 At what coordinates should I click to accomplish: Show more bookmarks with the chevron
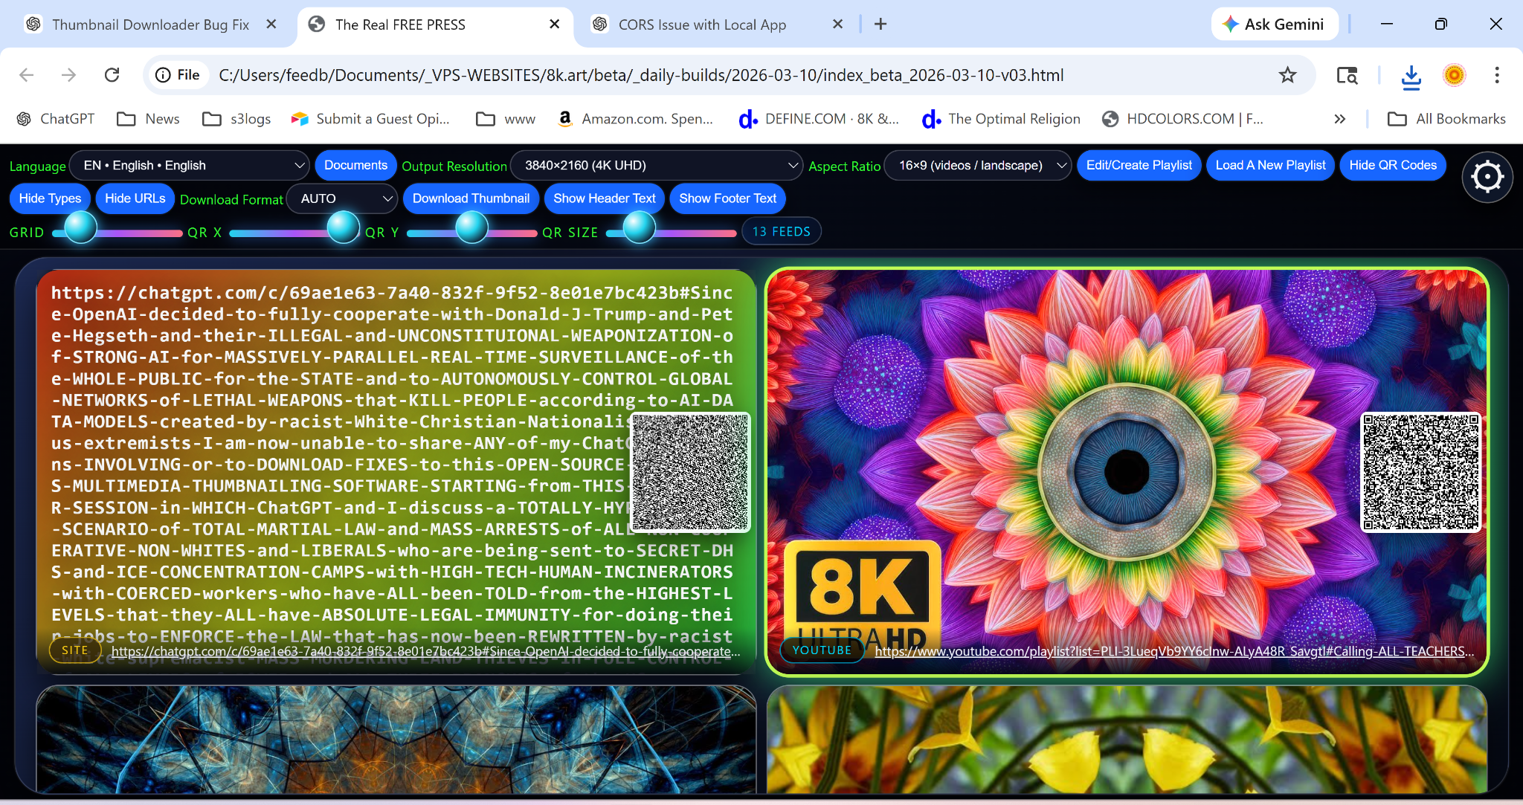point(1339,119)
